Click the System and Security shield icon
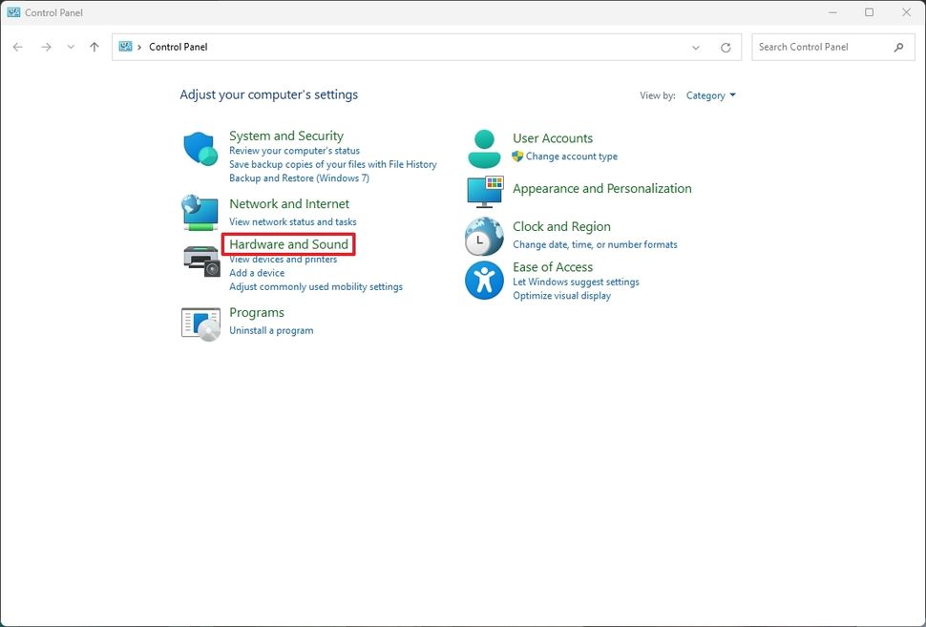 [200, 150]
